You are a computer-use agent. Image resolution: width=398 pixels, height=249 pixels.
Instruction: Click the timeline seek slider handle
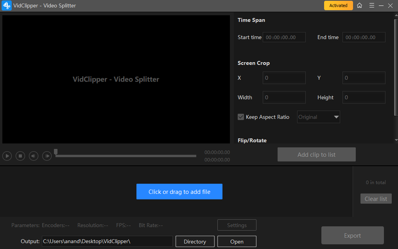pos(56,152)
